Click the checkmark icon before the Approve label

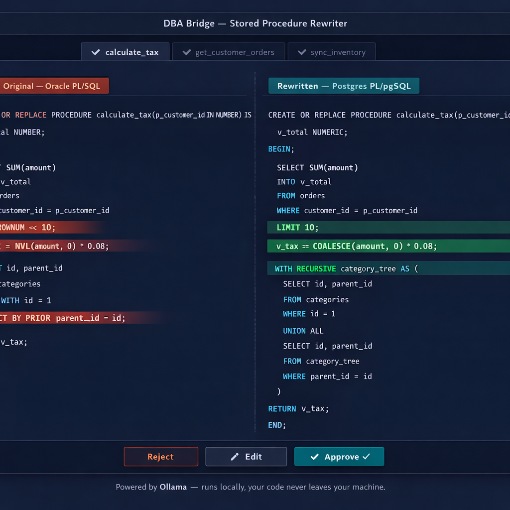click(314, 456)
